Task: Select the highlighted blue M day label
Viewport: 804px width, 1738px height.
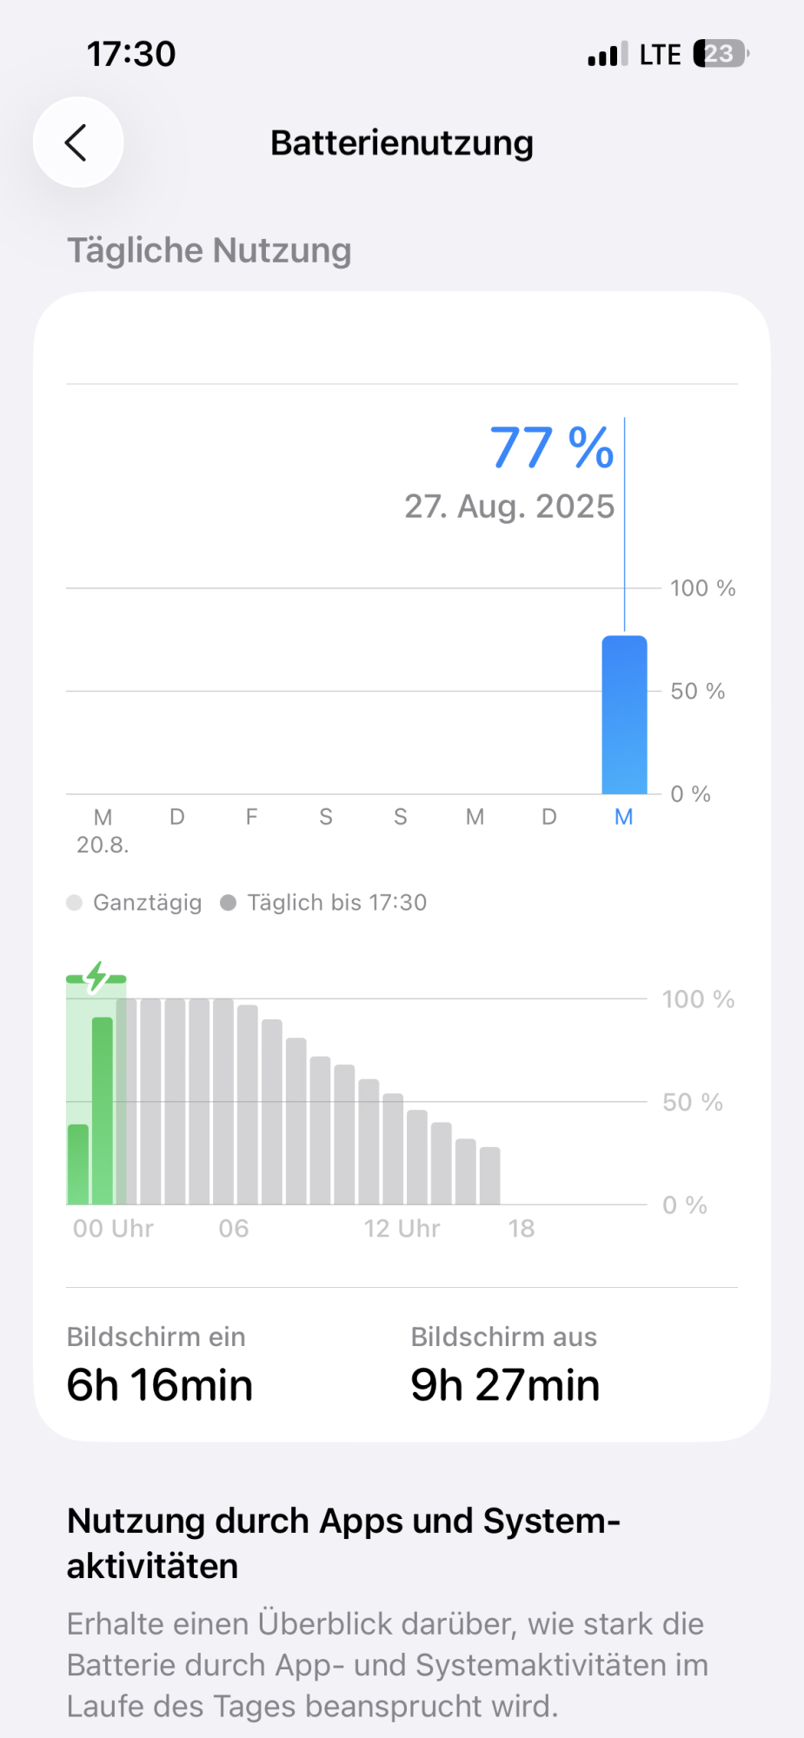Action: [x=624, y=817]
